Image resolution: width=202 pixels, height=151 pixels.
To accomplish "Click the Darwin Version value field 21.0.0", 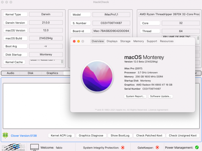I will coord(46,23).
